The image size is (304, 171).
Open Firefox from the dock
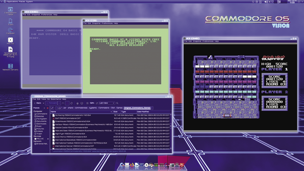pos(132,165)
